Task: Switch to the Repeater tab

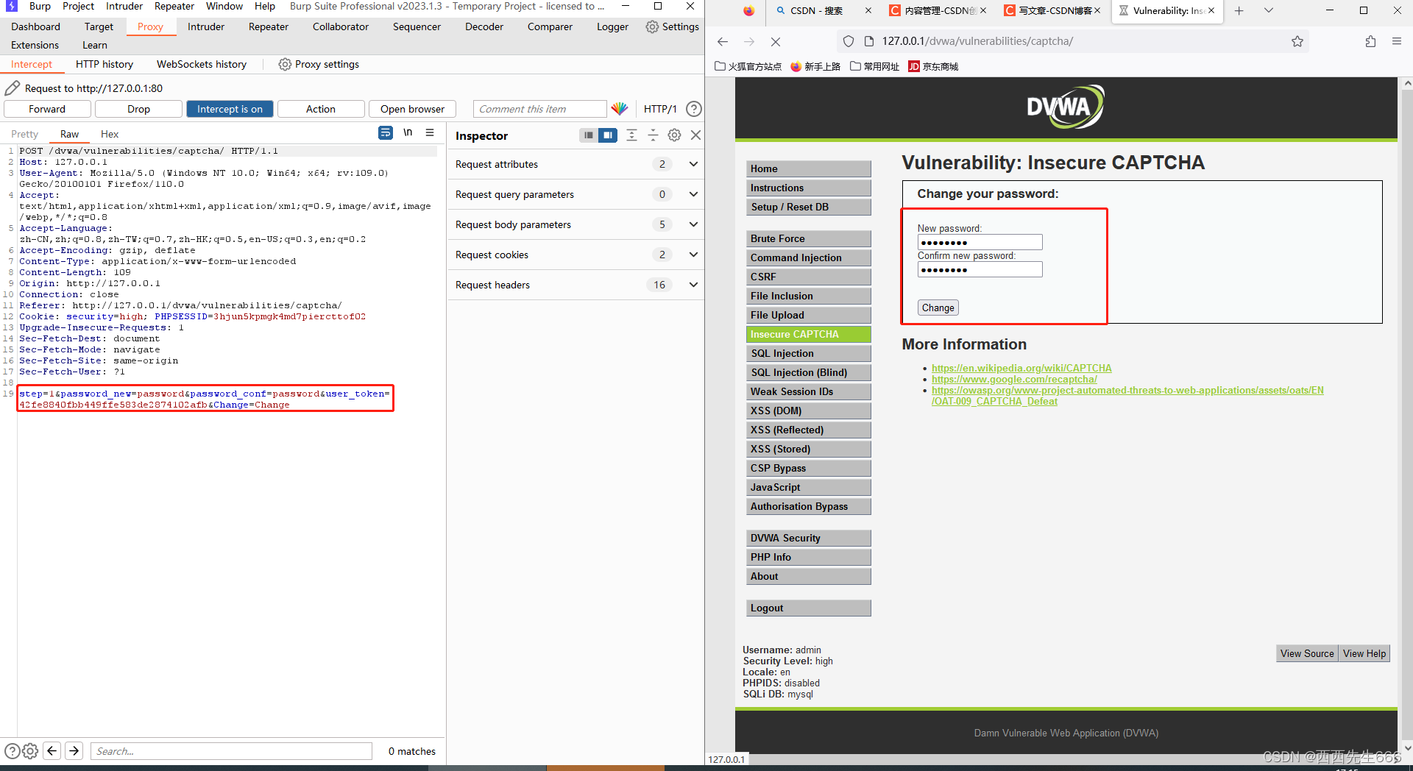Action: [269, 26]
